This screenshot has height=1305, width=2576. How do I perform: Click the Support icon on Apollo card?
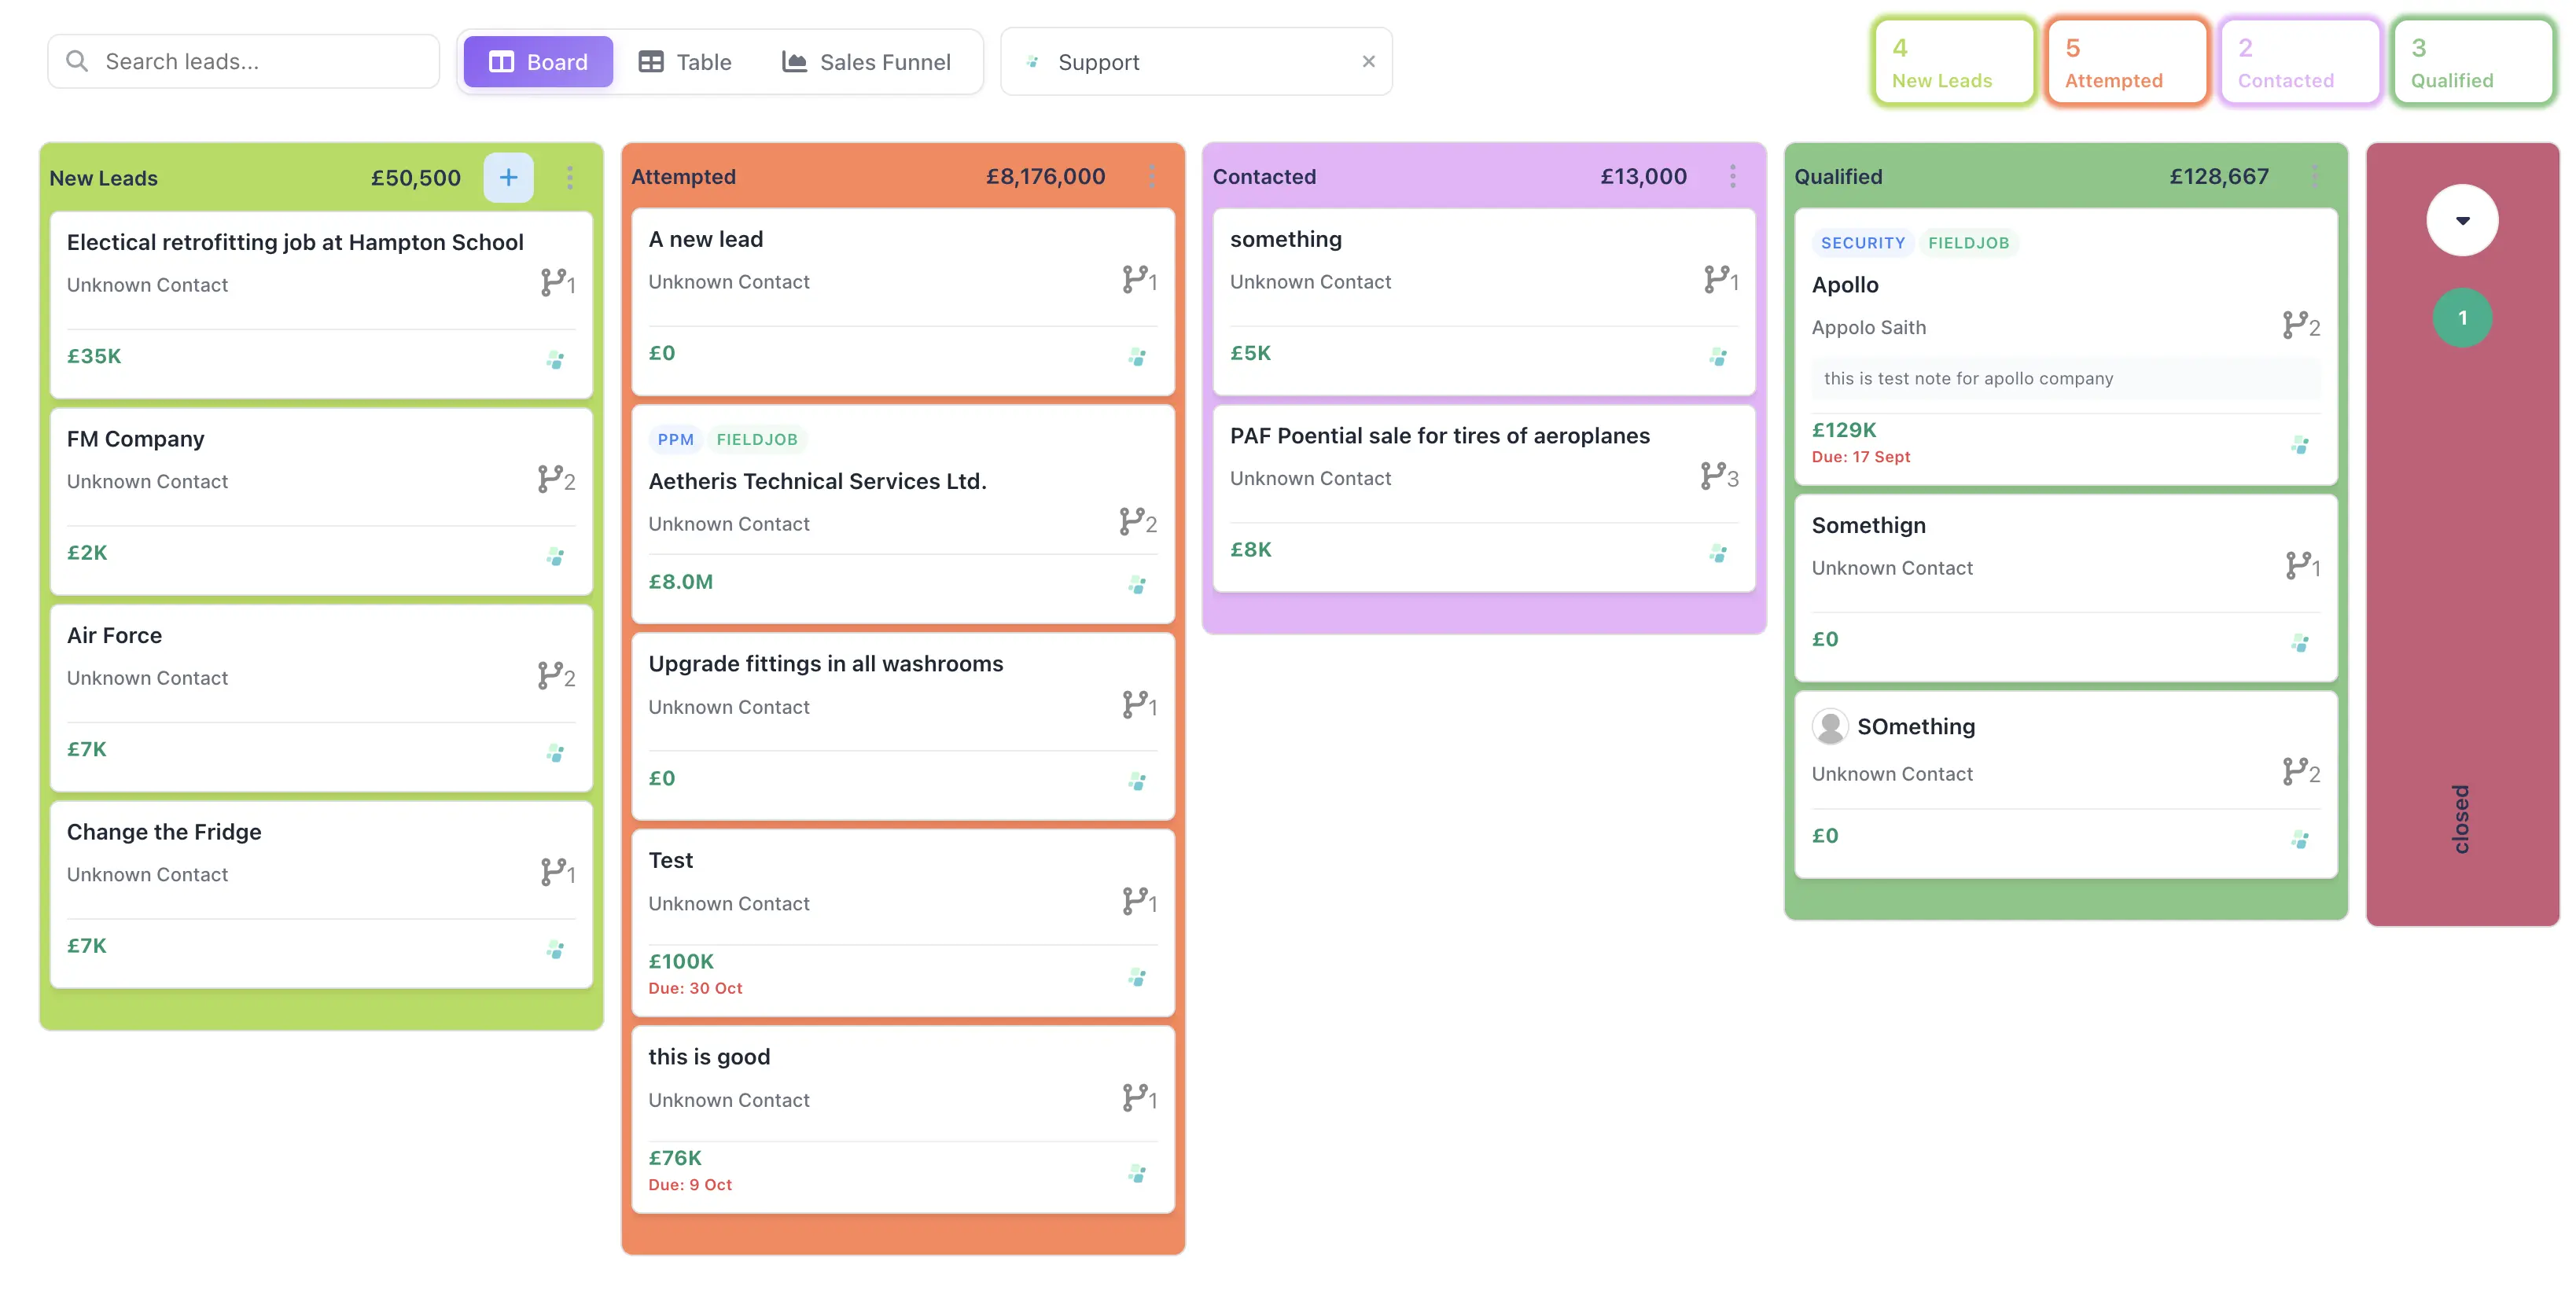tap(2300, 444)
